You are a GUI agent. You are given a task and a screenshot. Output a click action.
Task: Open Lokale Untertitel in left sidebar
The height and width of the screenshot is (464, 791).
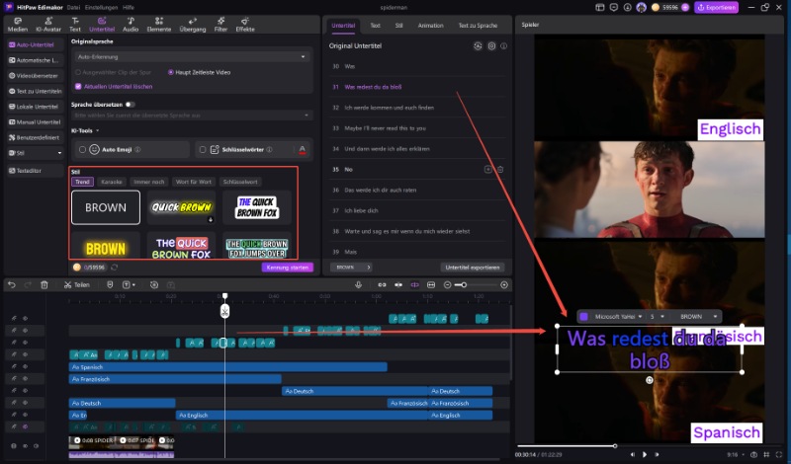[x=34, y=107]
